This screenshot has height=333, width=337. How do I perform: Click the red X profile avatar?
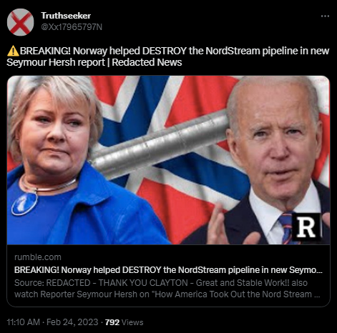[20, 22]
